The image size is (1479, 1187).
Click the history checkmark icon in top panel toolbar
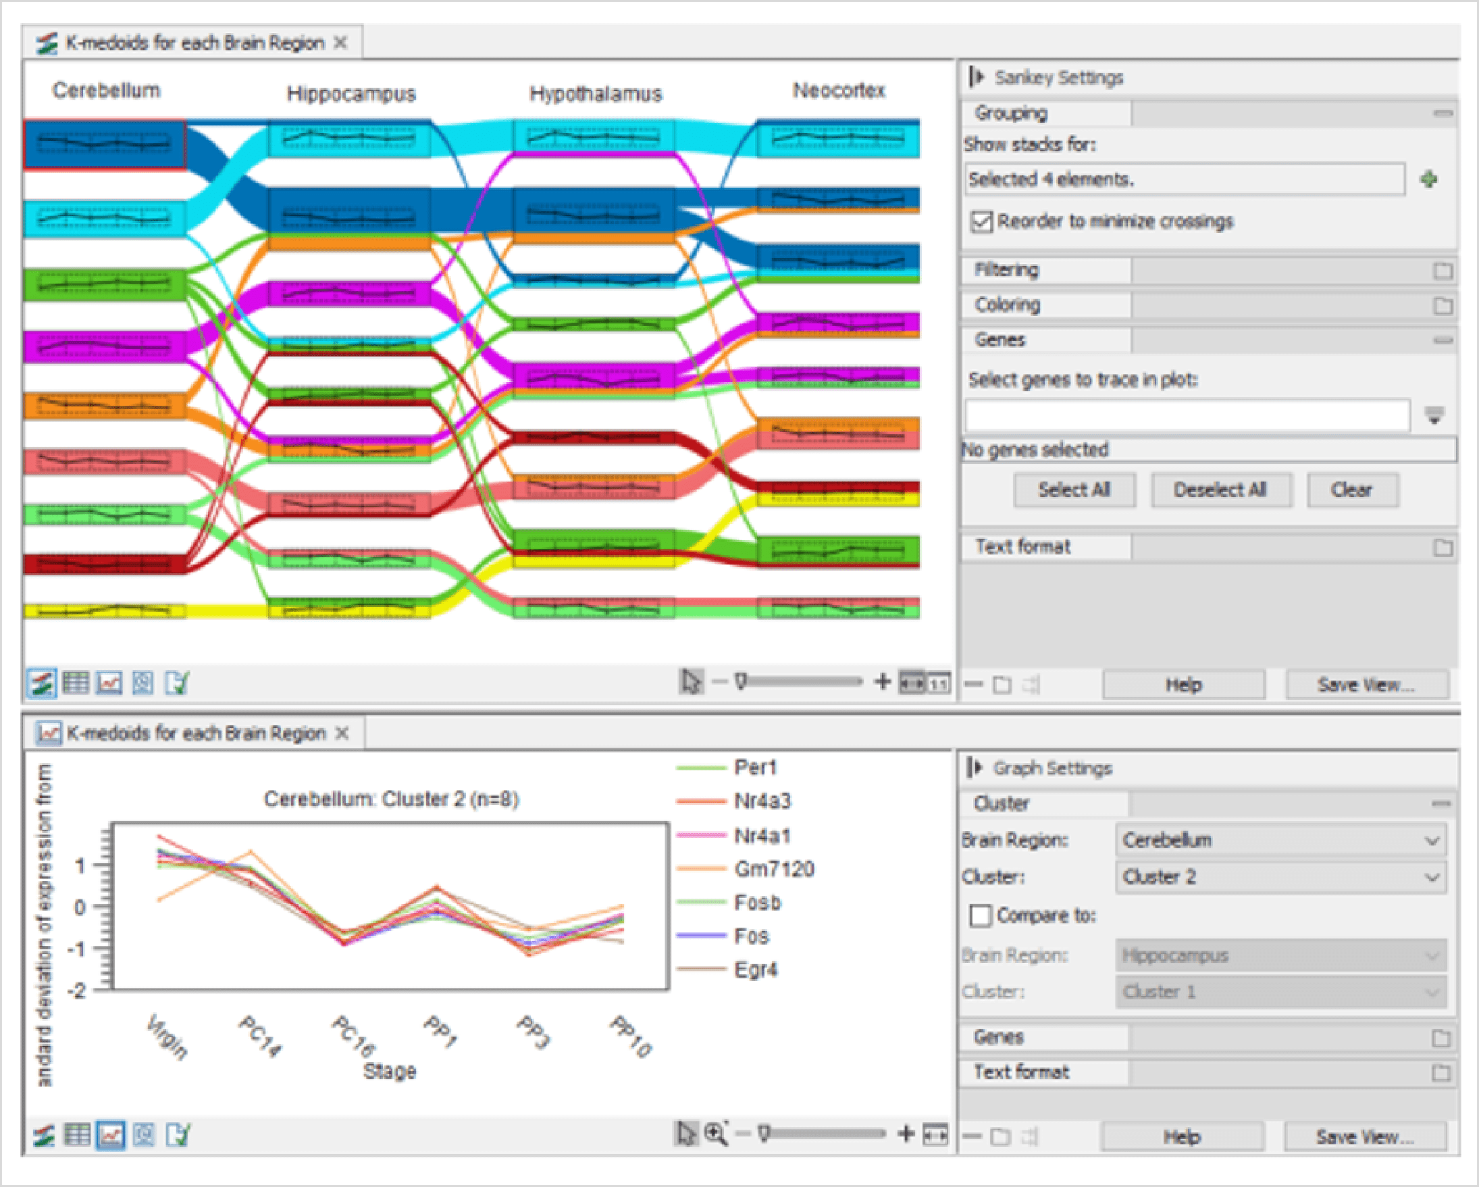click(x=176, y=683)
